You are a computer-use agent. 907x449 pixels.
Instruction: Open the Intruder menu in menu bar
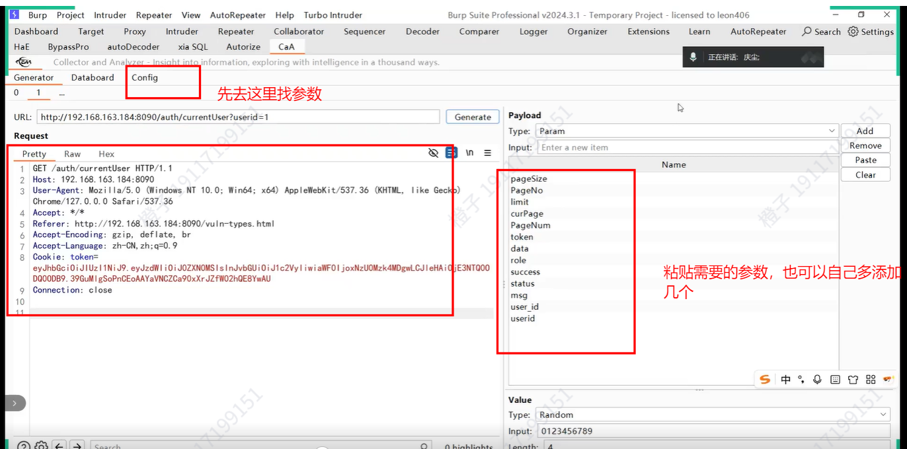point(110,15)
